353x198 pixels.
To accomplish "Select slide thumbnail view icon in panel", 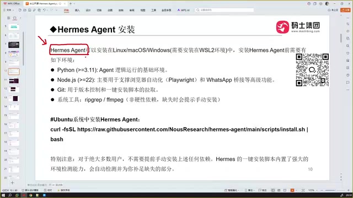I will click(15, 18).
